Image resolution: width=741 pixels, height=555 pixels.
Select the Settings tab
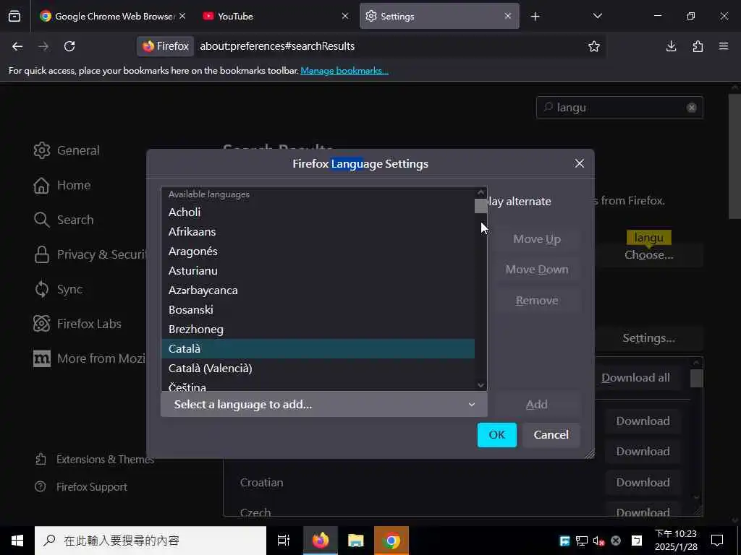click(439, 16)
